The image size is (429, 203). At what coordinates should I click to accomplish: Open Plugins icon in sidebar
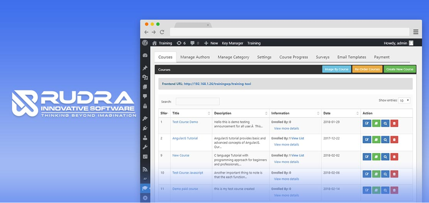tap(145, 128)
